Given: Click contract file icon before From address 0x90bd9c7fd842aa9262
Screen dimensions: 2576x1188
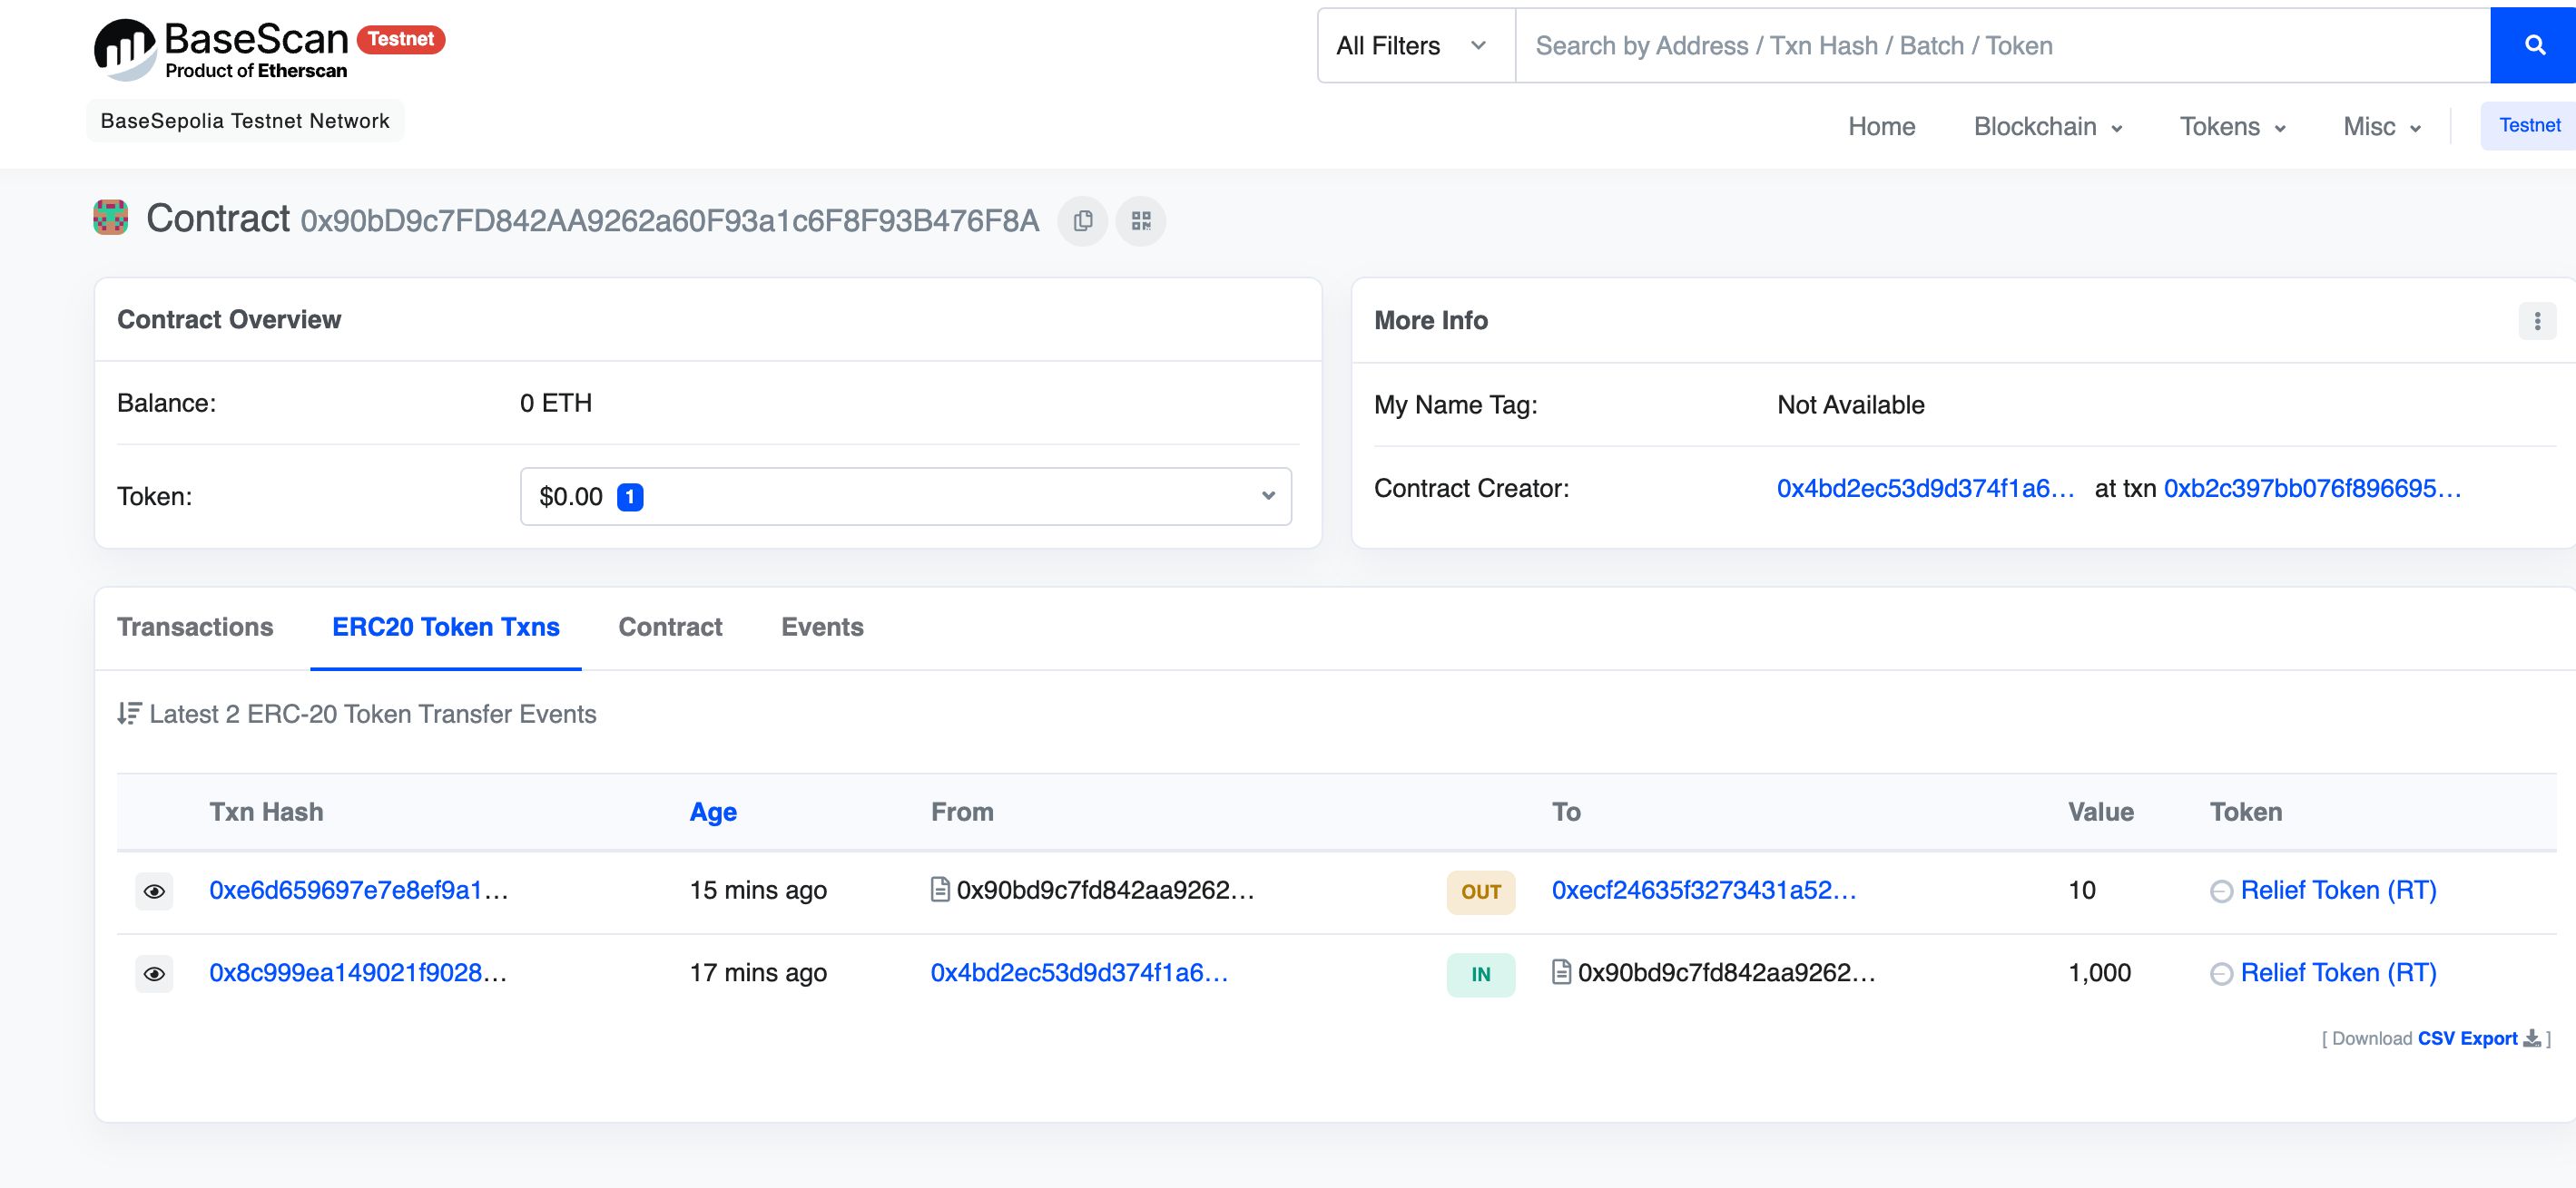Looking at the screenshot, I should [x=939, y=890].
